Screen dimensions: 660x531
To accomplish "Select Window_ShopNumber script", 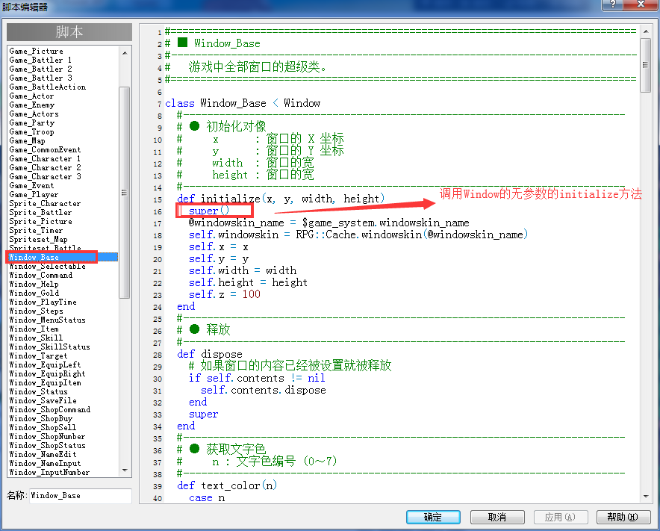I will pos(47,436).
